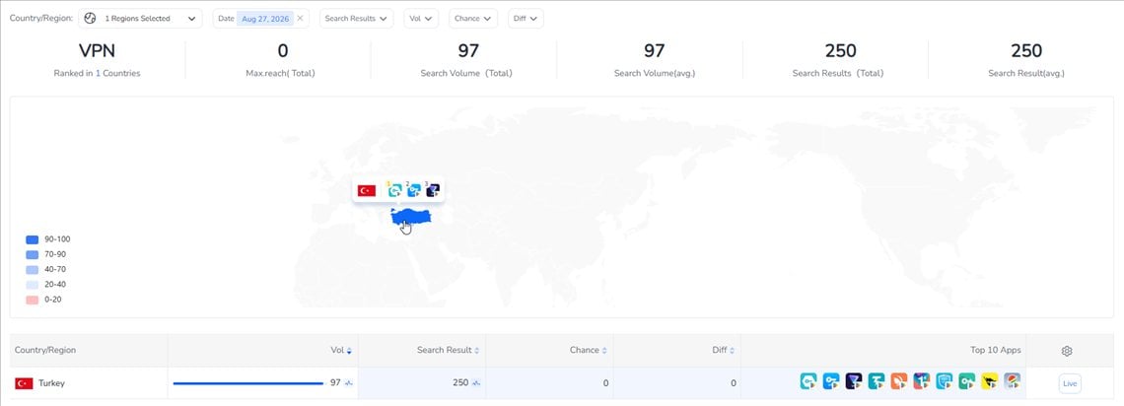
Task: Click the Chance value 0 in Turkey row
Action: pyautogui.click(x=605, y=383)
